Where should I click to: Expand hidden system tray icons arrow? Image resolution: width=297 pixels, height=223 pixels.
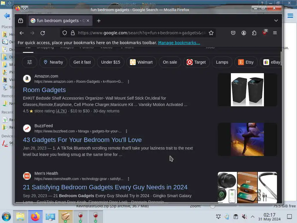pos(253,216)
